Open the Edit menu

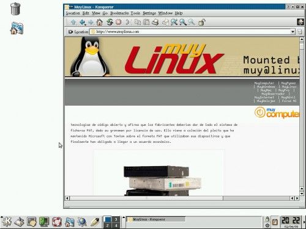(x=86, y=13)
